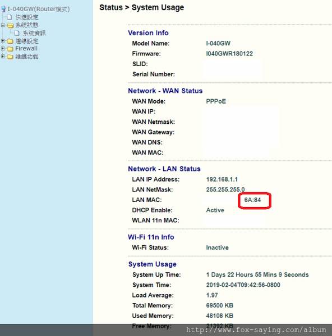Open the 維護功能 maintenance menu label
332x336 pixels.
tap(27, 57)
